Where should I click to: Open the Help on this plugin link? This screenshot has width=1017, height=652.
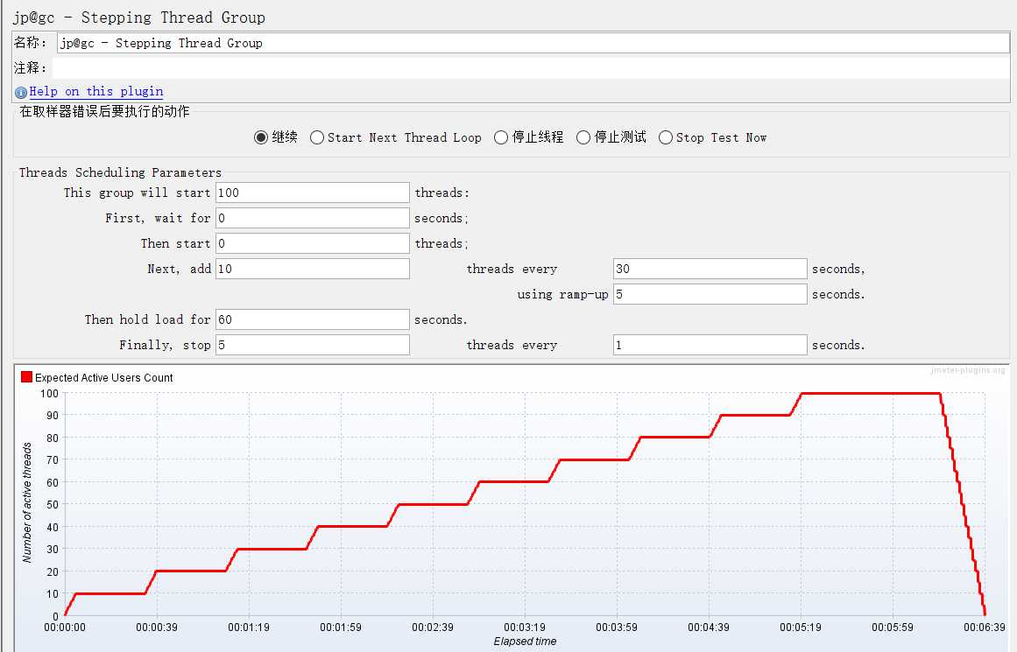tap(96, 91)
